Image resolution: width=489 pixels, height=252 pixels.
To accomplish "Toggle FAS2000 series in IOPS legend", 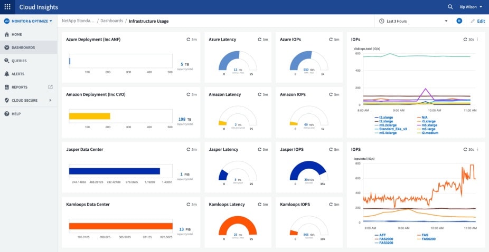I will [x=384, y=239].
